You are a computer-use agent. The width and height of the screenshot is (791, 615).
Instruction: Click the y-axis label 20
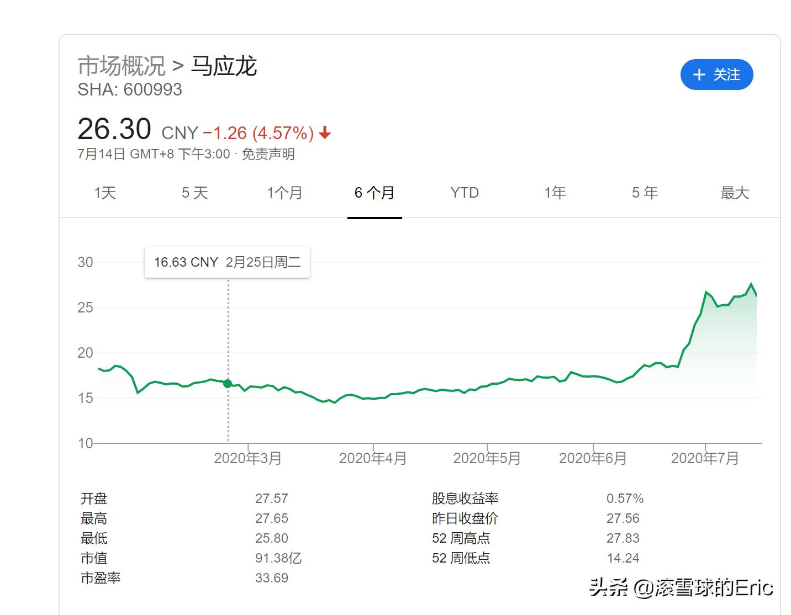click(85, 353)
